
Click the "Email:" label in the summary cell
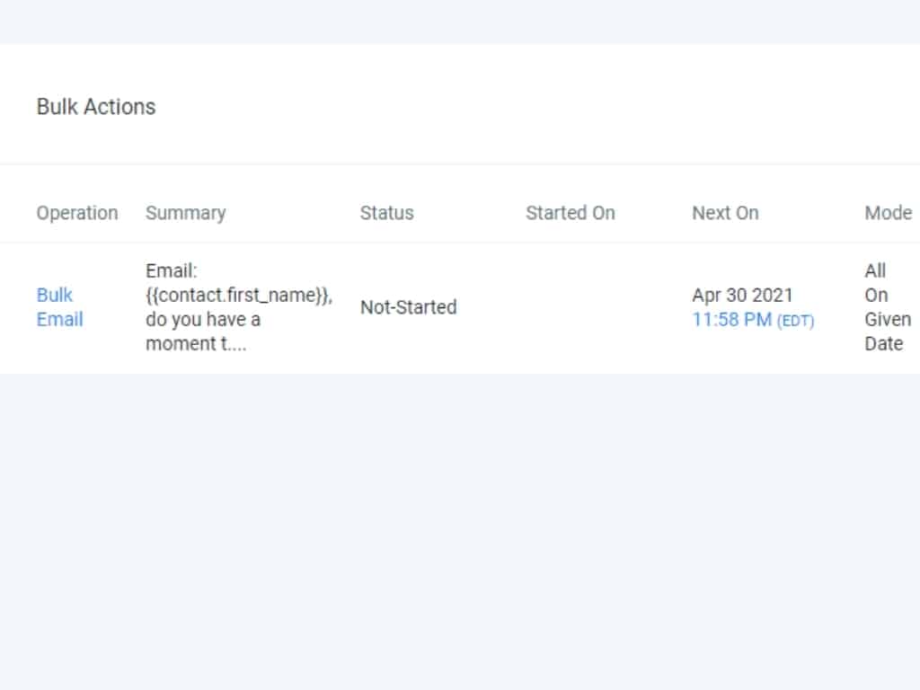tap(171, 270)
